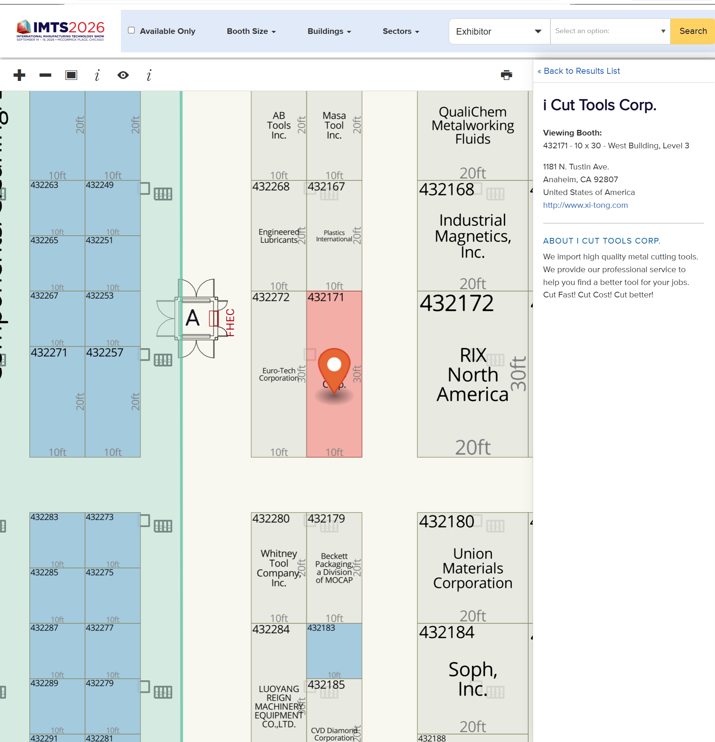This screenshot has width=715, height=742.
Task: Select Beckett Packaging booth 432179
Action: [x=334, y=568]
